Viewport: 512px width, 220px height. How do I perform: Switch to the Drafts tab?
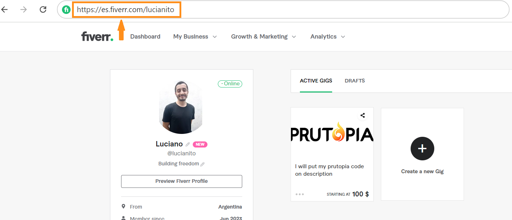tap(355, 81)
